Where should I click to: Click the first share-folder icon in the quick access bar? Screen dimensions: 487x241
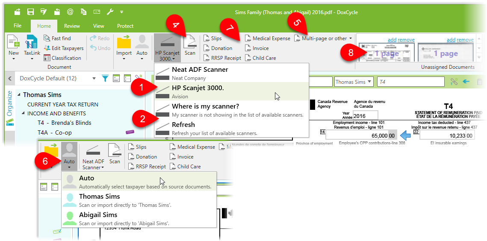(x=18, y=12)
